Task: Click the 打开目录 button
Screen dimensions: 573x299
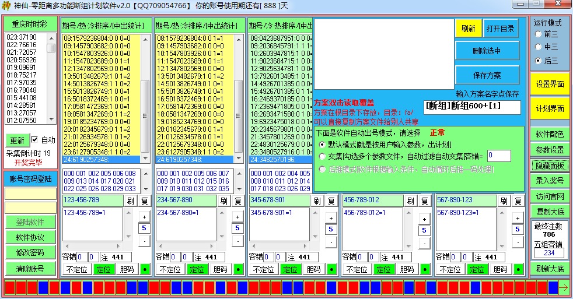Action: click(501, 29)
